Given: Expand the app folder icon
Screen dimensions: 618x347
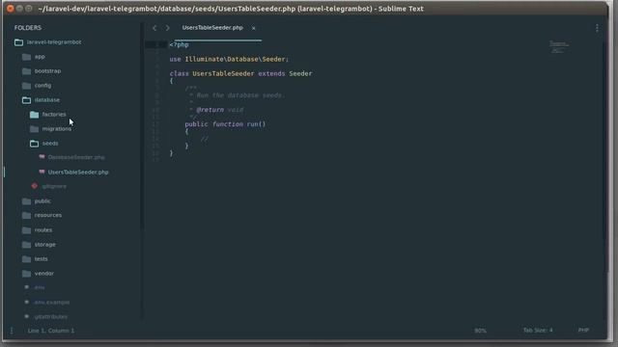Looking at the screenshot, I should [26, 57].
